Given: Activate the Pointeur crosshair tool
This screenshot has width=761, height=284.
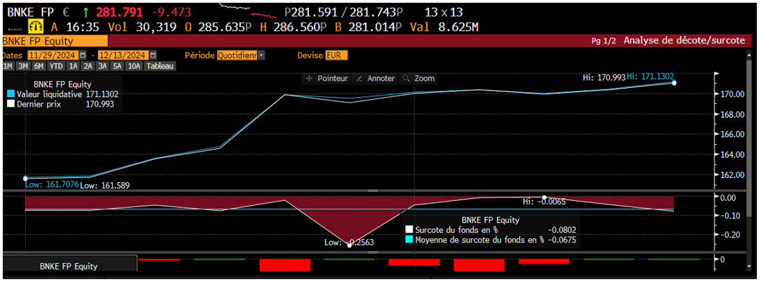Looking at the screenshot, I should click(x=326, y=78).
